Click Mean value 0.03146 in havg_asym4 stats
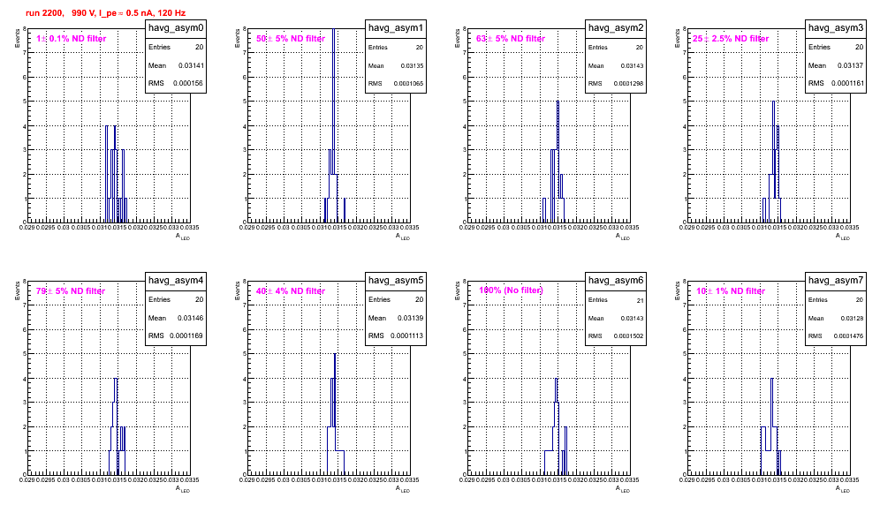 coord(191,318)
